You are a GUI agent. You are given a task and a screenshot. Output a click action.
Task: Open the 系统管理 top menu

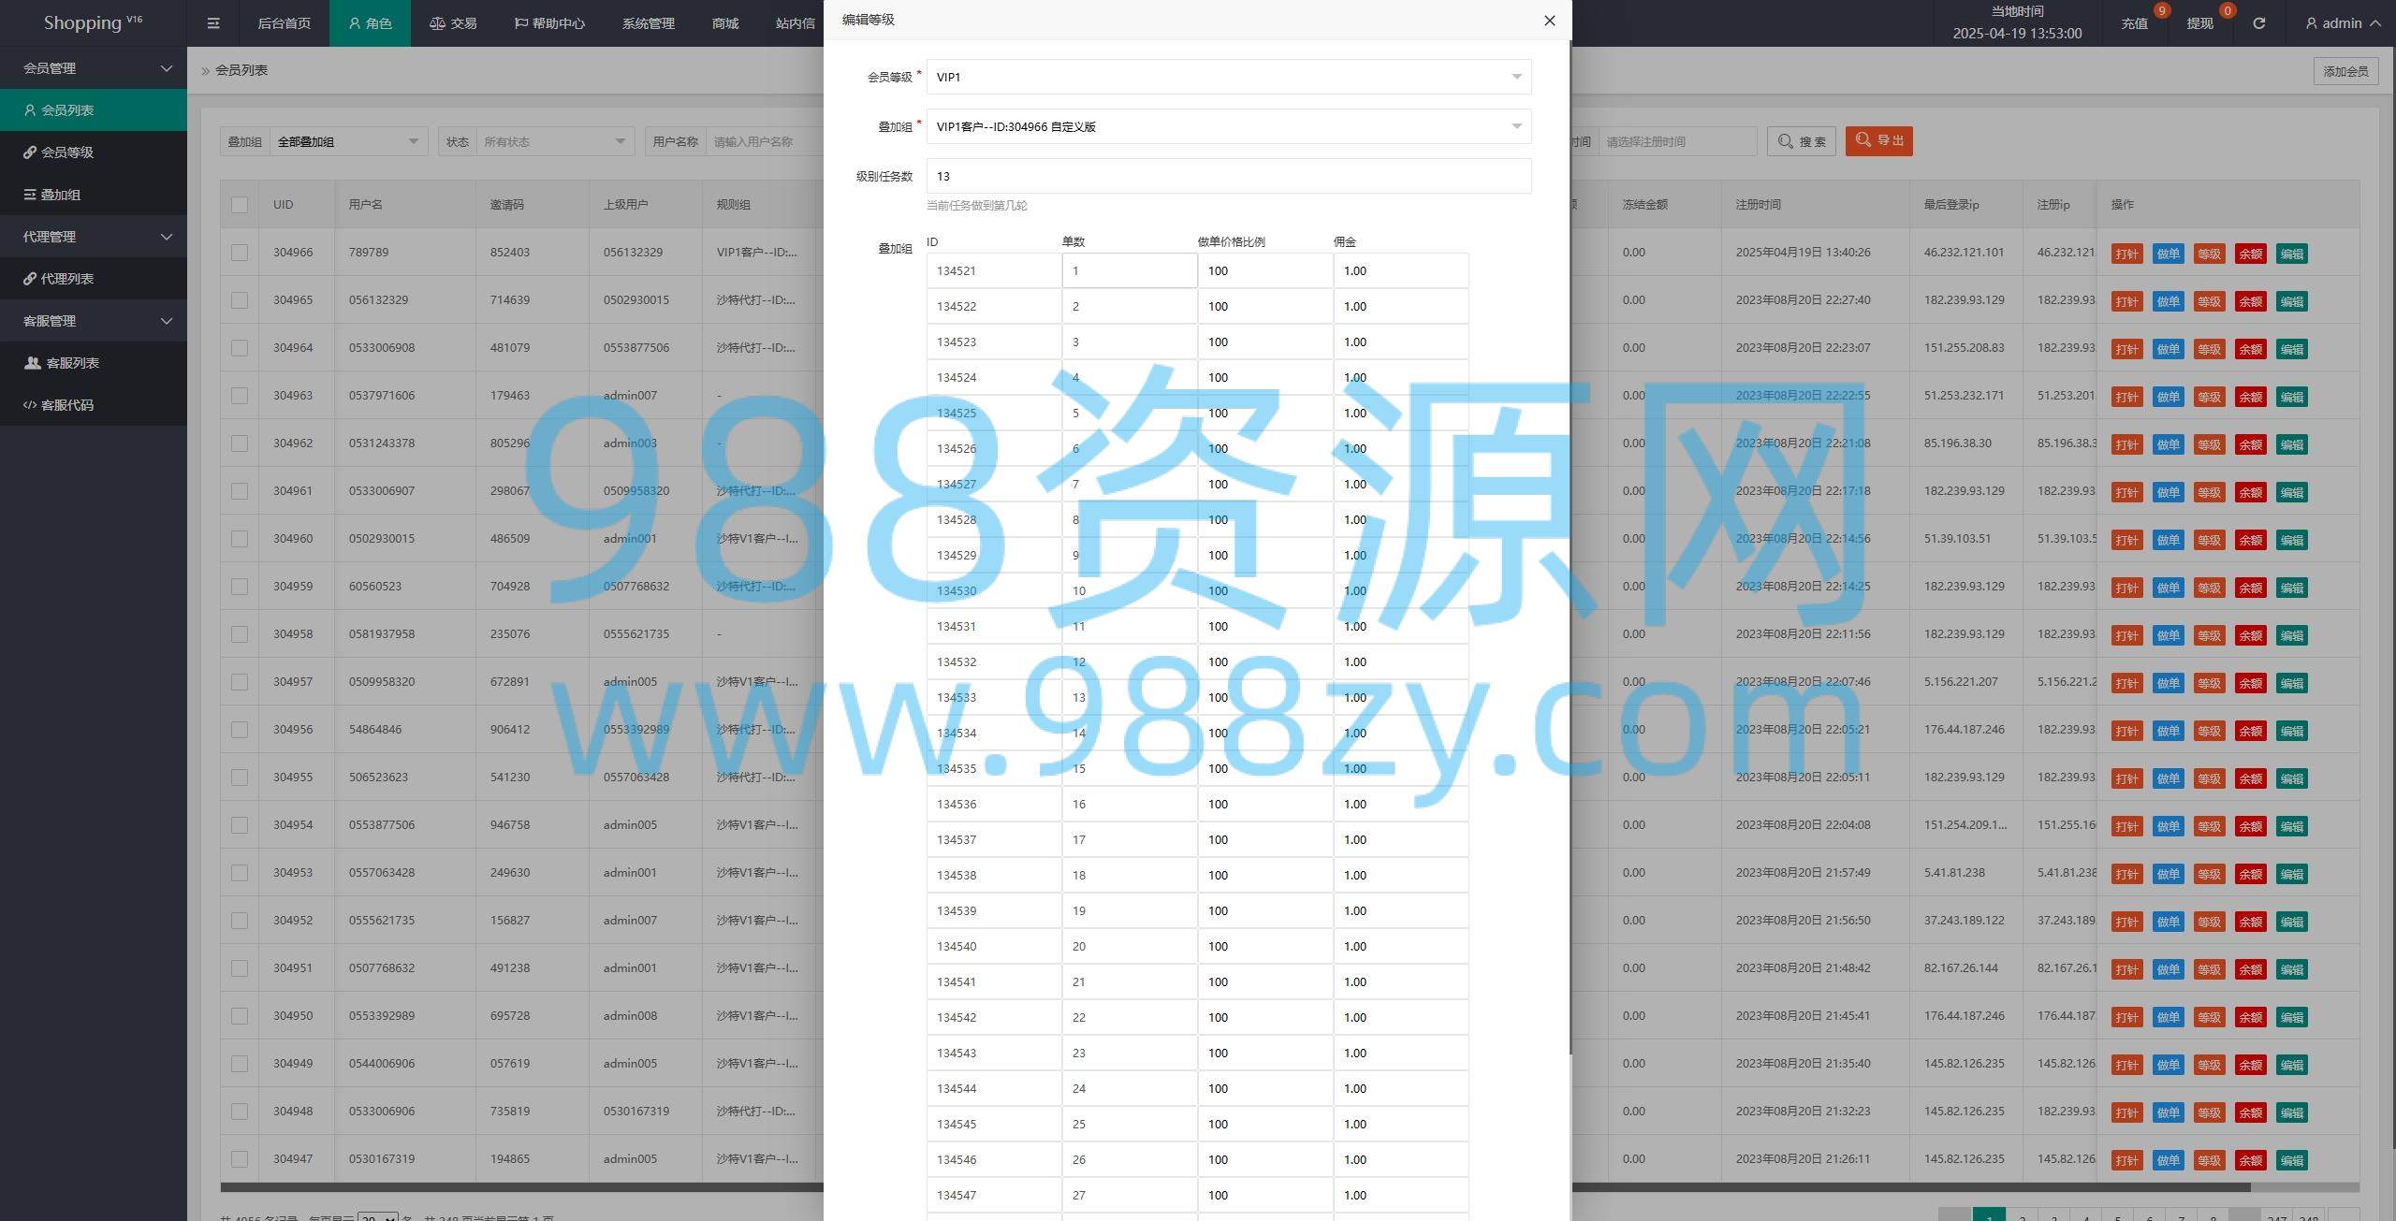tap(648, 23)
